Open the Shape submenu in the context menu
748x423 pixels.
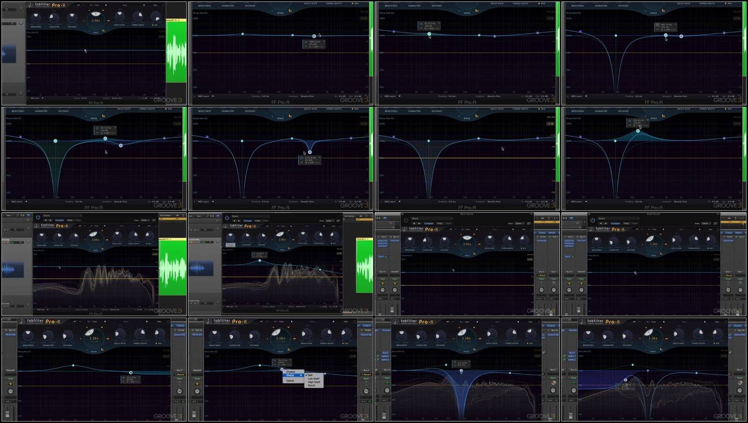click(x=293, y=375)
